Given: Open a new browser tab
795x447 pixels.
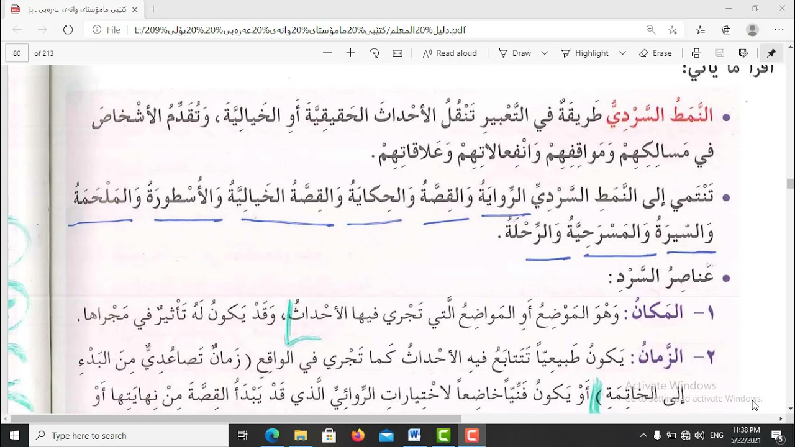Looking at the screenshot, I should [x=153, y=9].
